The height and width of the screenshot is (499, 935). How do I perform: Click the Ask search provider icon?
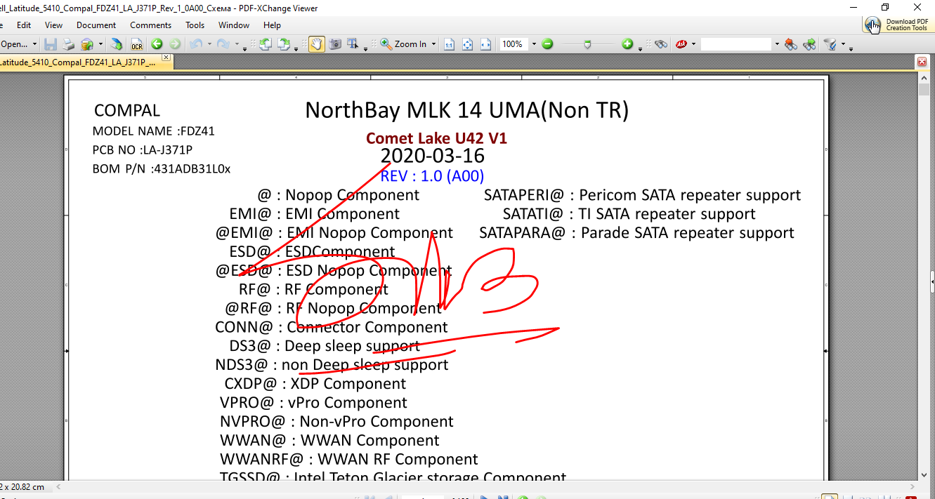pos(681,44)
